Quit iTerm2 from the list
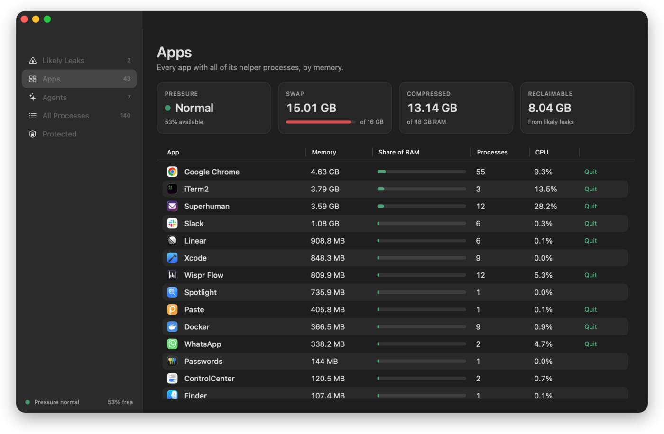 pos(590,189)
